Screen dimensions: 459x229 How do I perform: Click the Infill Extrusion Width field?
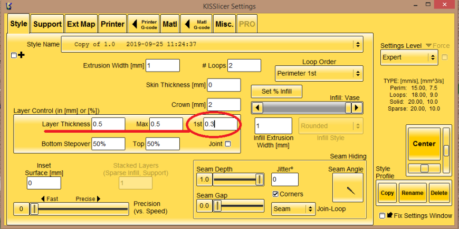pyautogui.click(x=273, y=126)
